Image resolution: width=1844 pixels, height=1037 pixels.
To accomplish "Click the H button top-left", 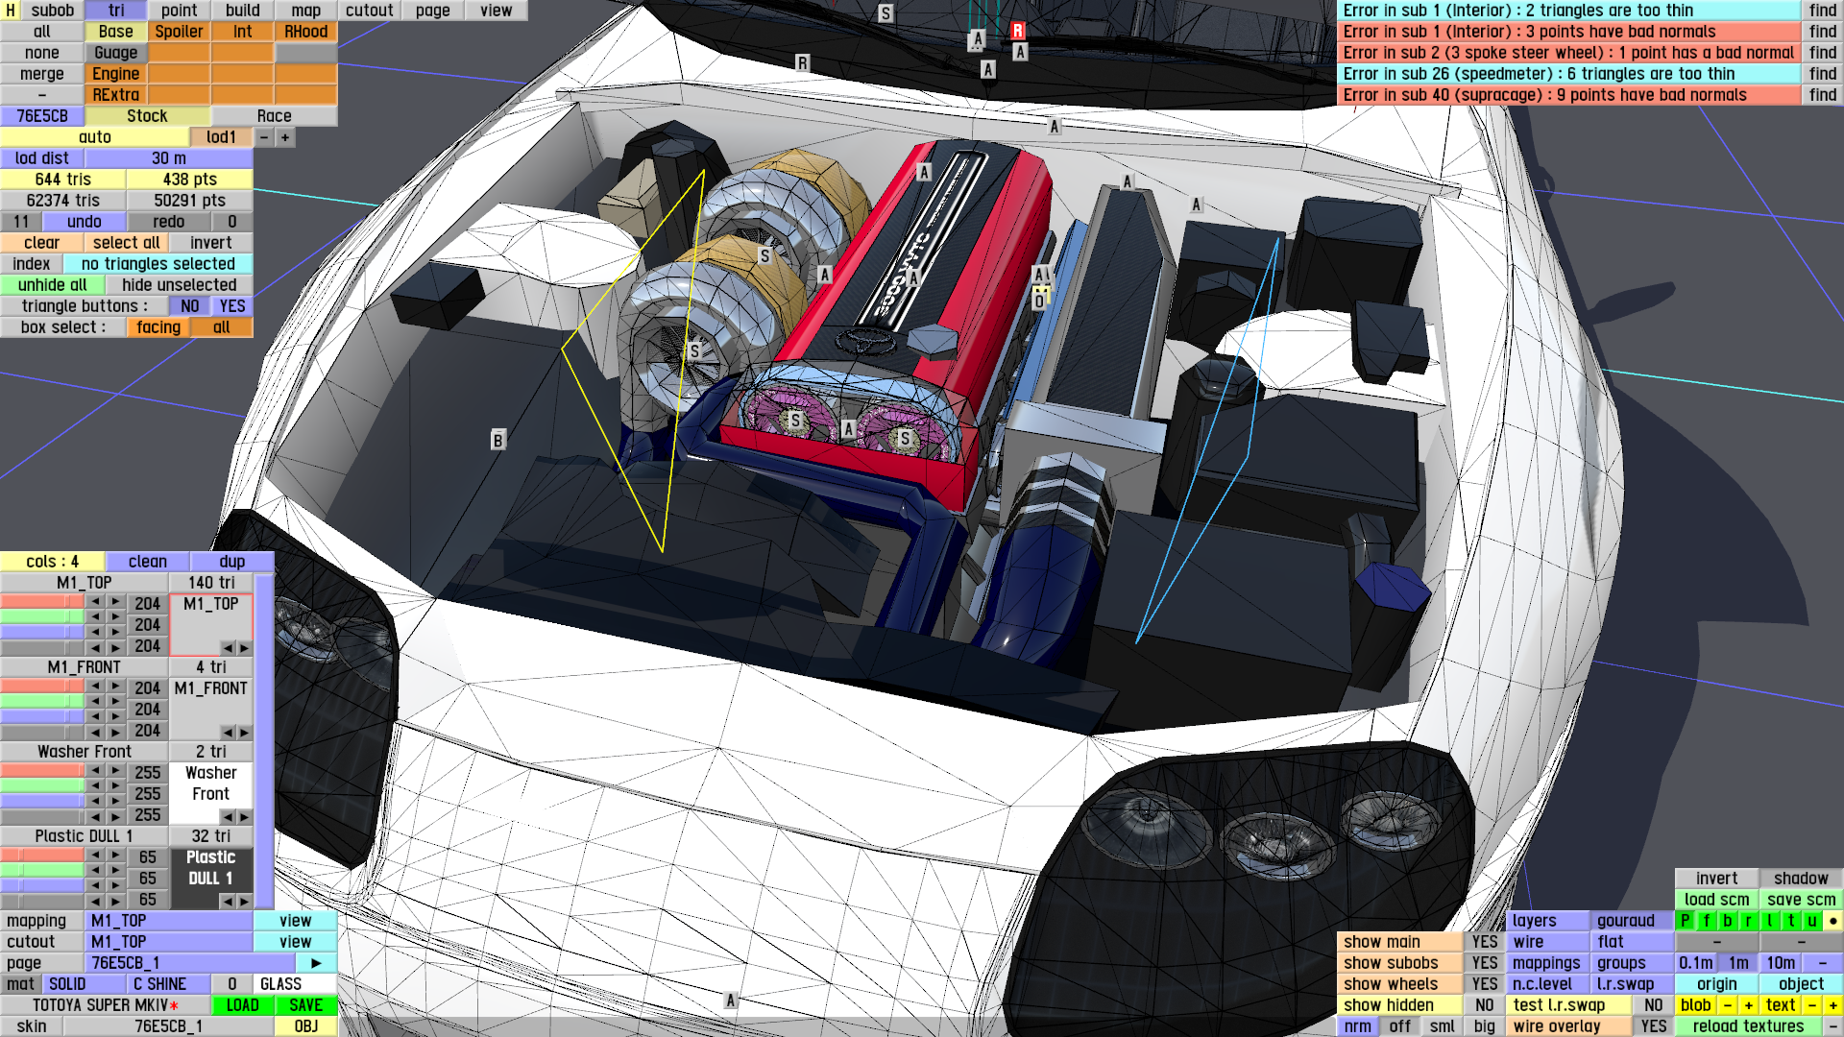I will point(11,11).
